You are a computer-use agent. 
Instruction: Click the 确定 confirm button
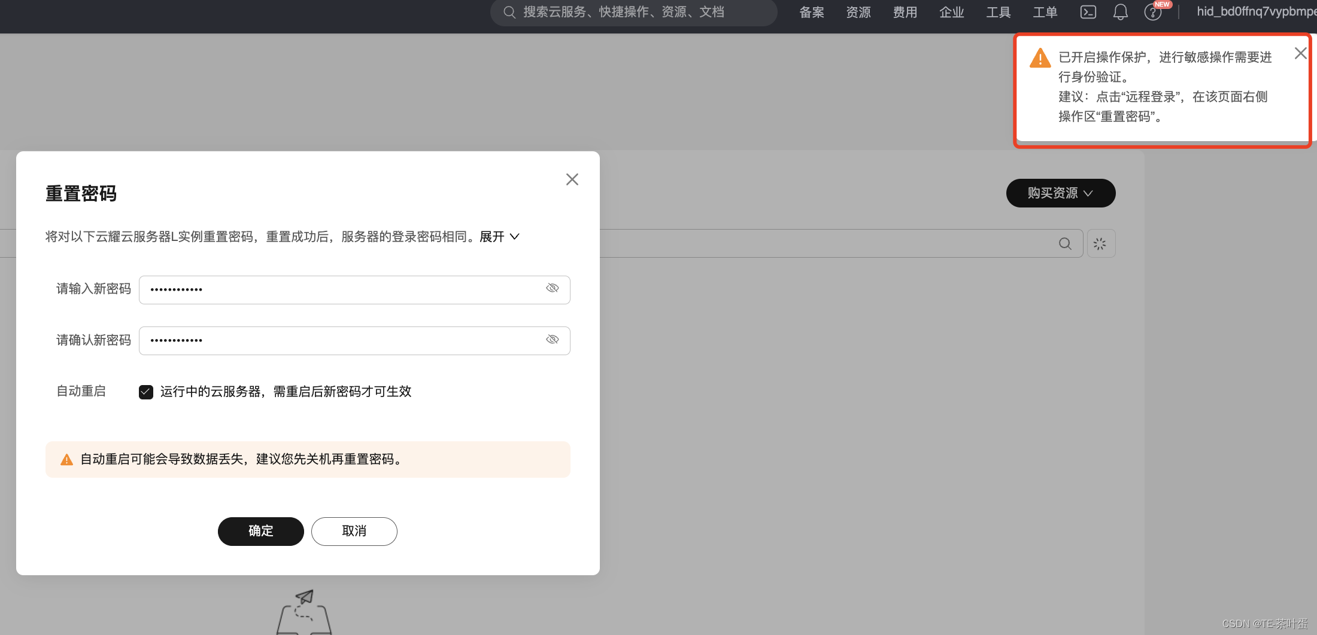pos(260,531)
